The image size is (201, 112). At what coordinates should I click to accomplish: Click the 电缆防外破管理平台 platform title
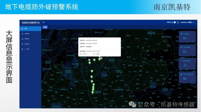[31, 23]
